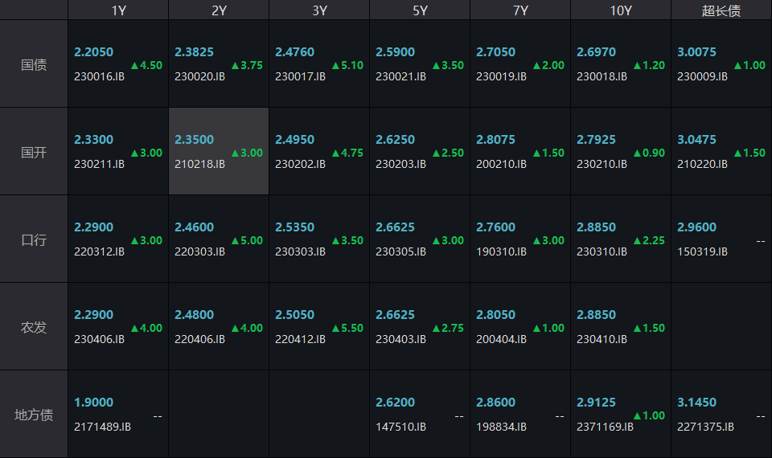Select the 地方债 row label
This screenshot has height=458, width=772.
34,415
